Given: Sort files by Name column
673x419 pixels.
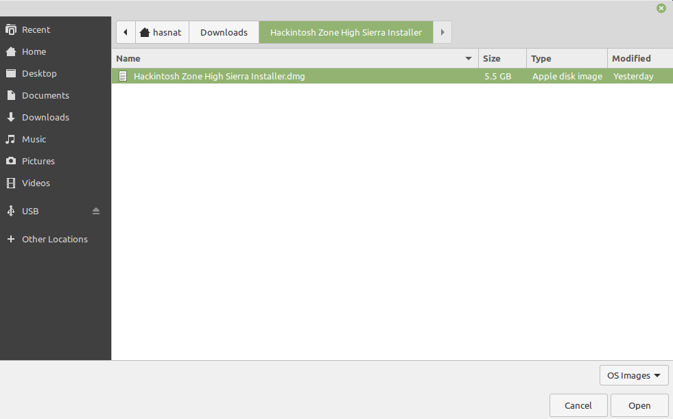Looking at the screenshot, I should tap(295, 58).
